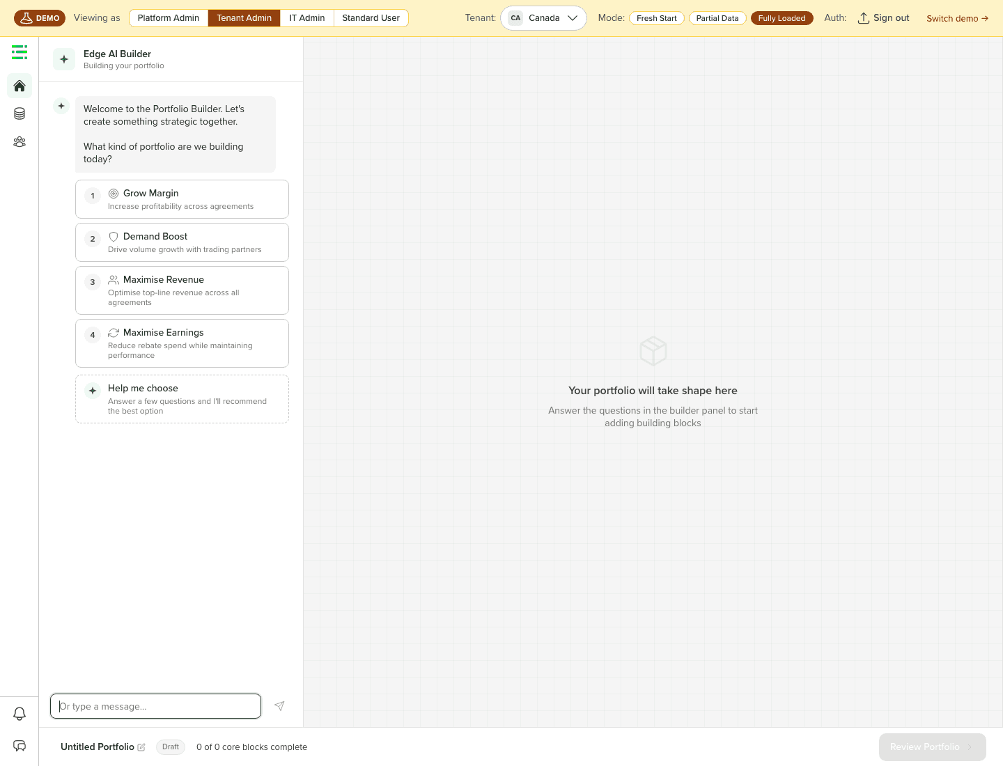Screen dimensions: 1003x766
Task: Click the Draft status badge
Action: [x=171, y=747]
